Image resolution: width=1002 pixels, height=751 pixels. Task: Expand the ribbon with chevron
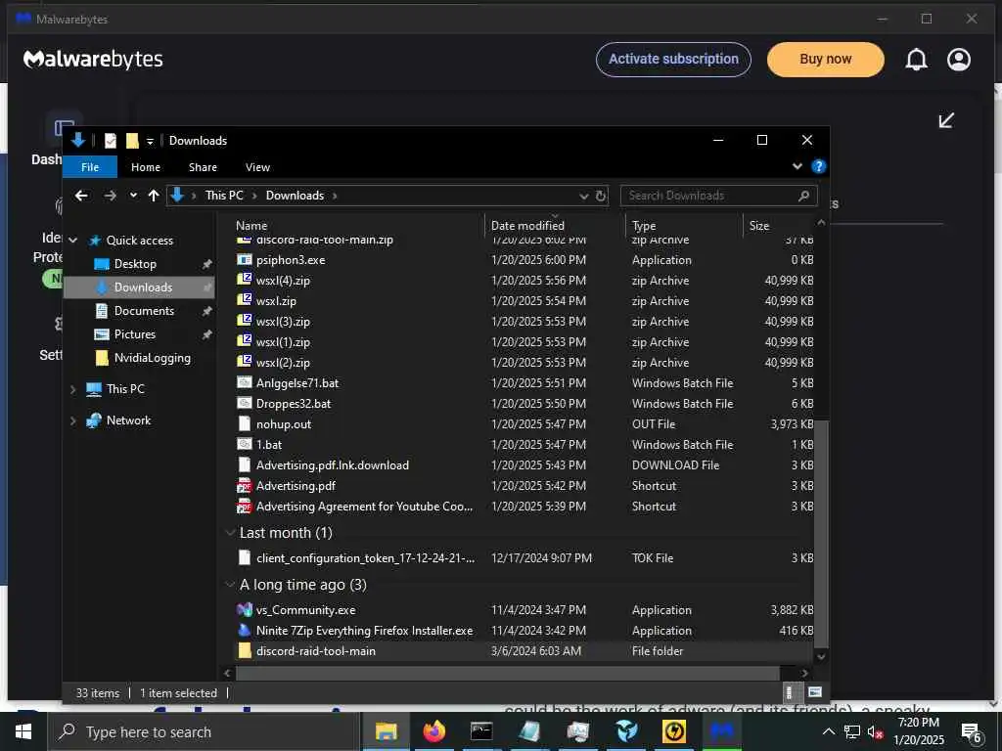pyautogui.click(x=797, y=166)
